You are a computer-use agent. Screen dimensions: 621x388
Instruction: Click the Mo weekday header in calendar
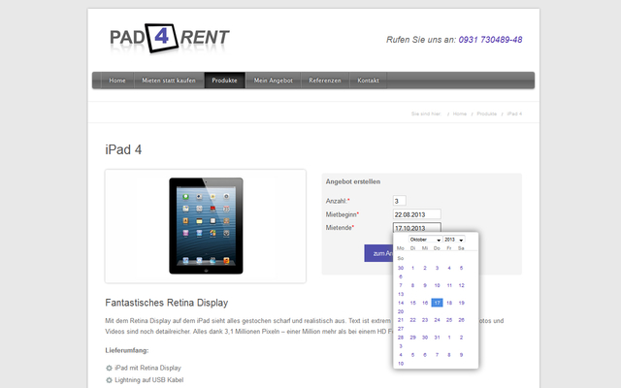401,248
